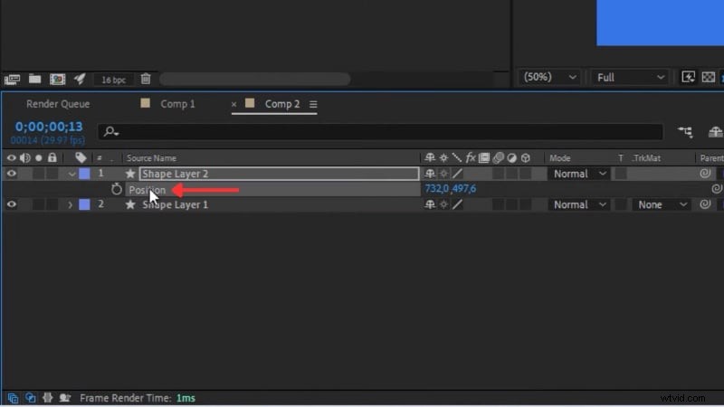Open blend Mode dropdown for Shape Layer 1

579,204
